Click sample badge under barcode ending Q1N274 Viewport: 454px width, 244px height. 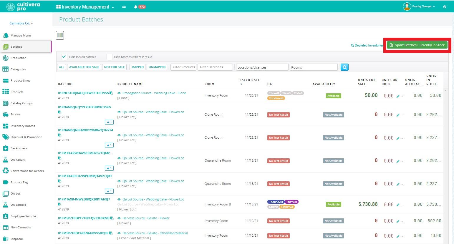click(109, 145)
